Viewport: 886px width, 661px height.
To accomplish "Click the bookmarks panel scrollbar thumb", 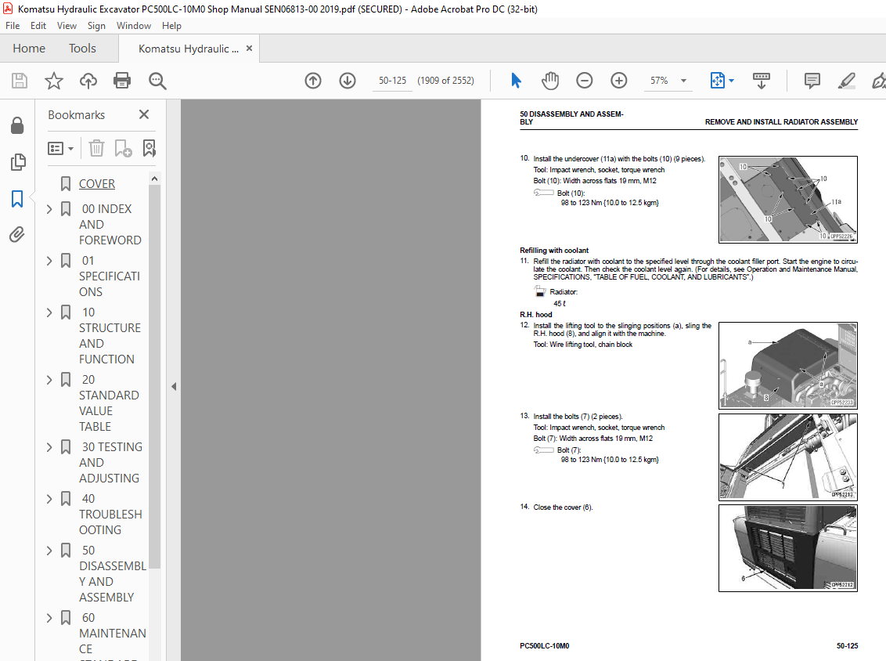I will coord(155,376).
